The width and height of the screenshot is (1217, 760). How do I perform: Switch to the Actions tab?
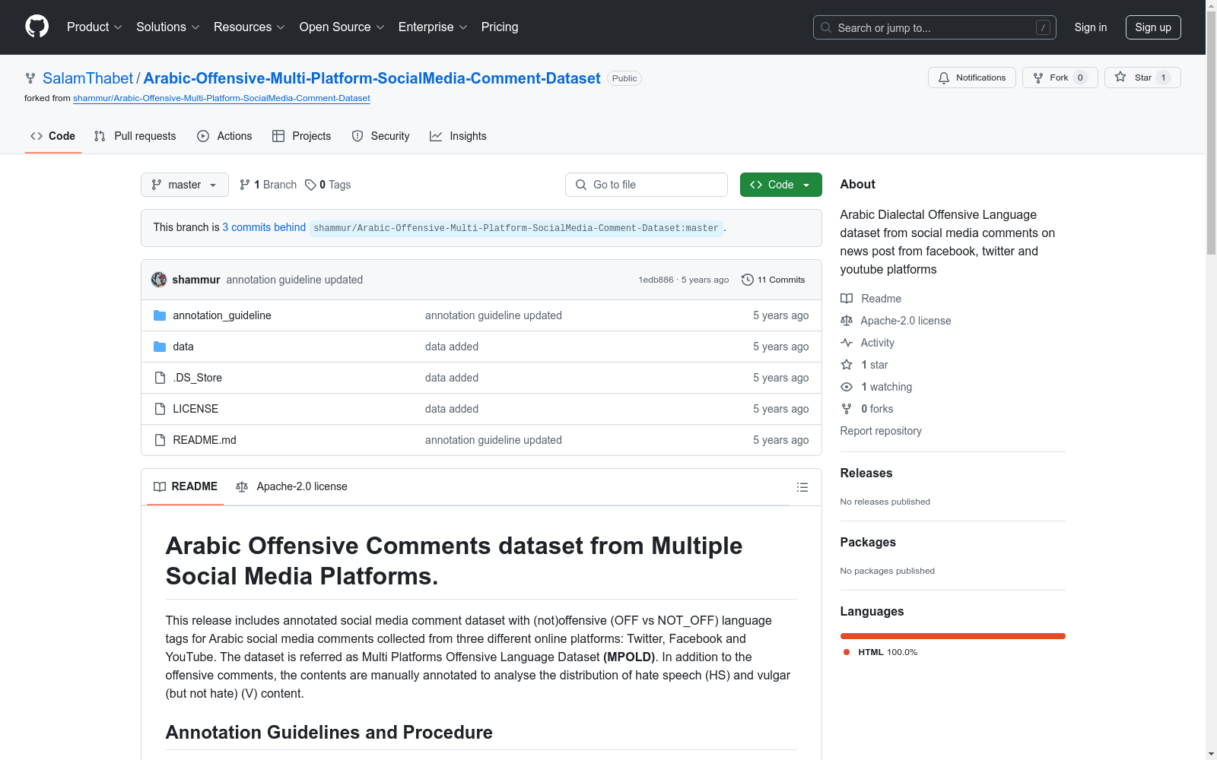[224, 136]
